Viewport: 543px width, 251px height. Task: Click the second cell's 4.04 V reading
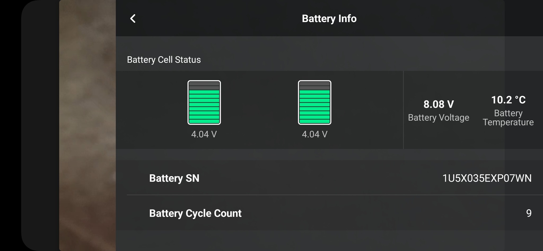tap(314, 134)
